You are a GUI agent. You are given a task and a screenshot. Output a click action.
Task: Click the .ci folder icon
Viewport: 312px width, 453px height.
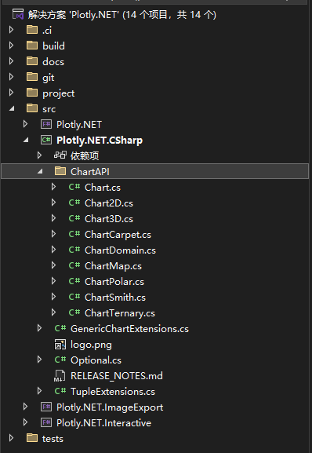pyautogui.click(x=32, y=30)
